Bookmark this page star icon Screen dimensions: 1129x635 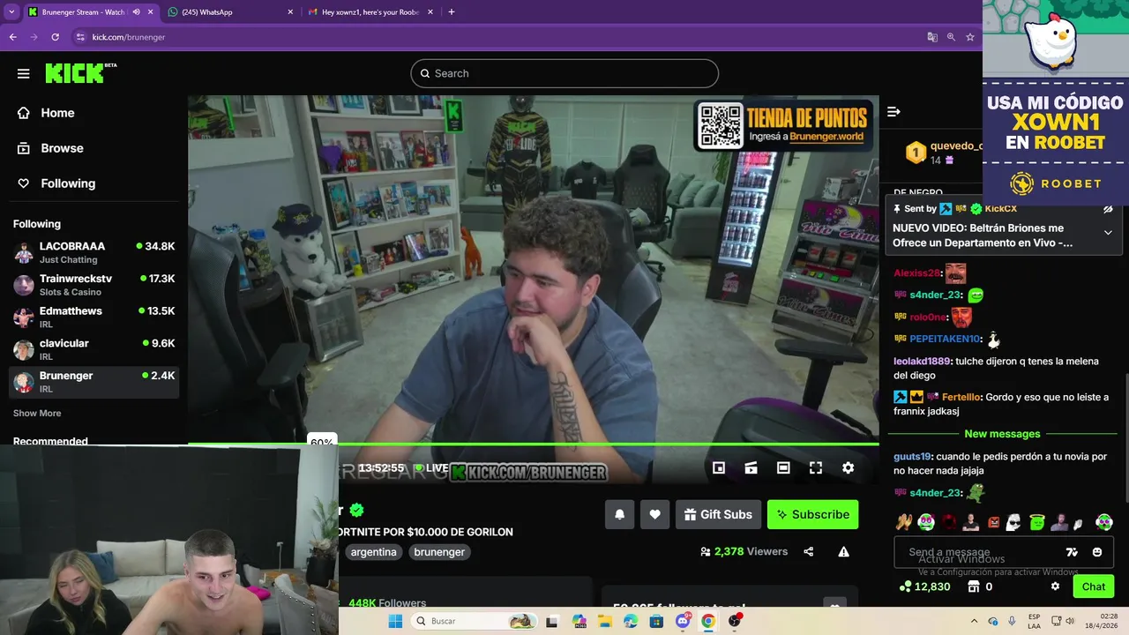click(970, 37)
